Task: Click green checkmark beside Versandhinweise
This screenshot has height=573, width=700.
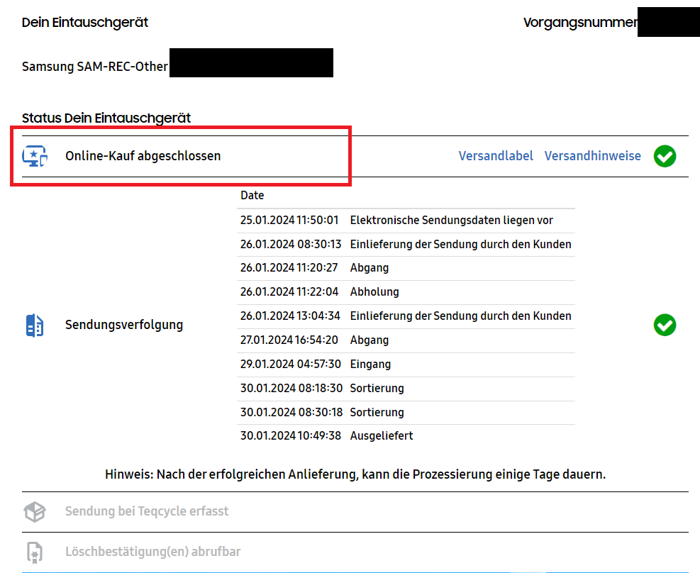Action: 665,156
